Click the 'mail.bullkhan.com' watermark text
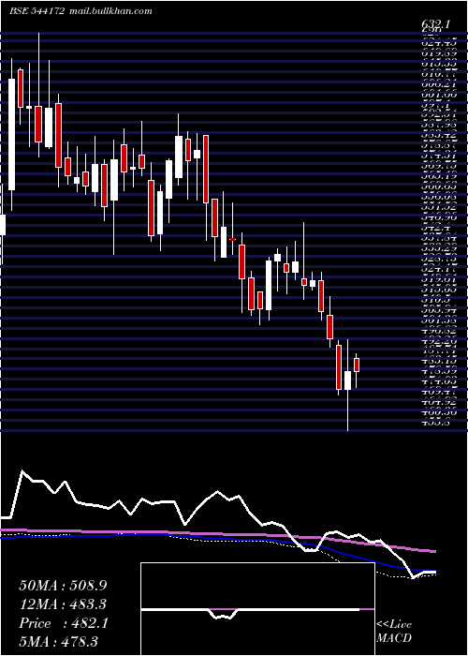This screenshot has width=468, height=656. (110, 11)
